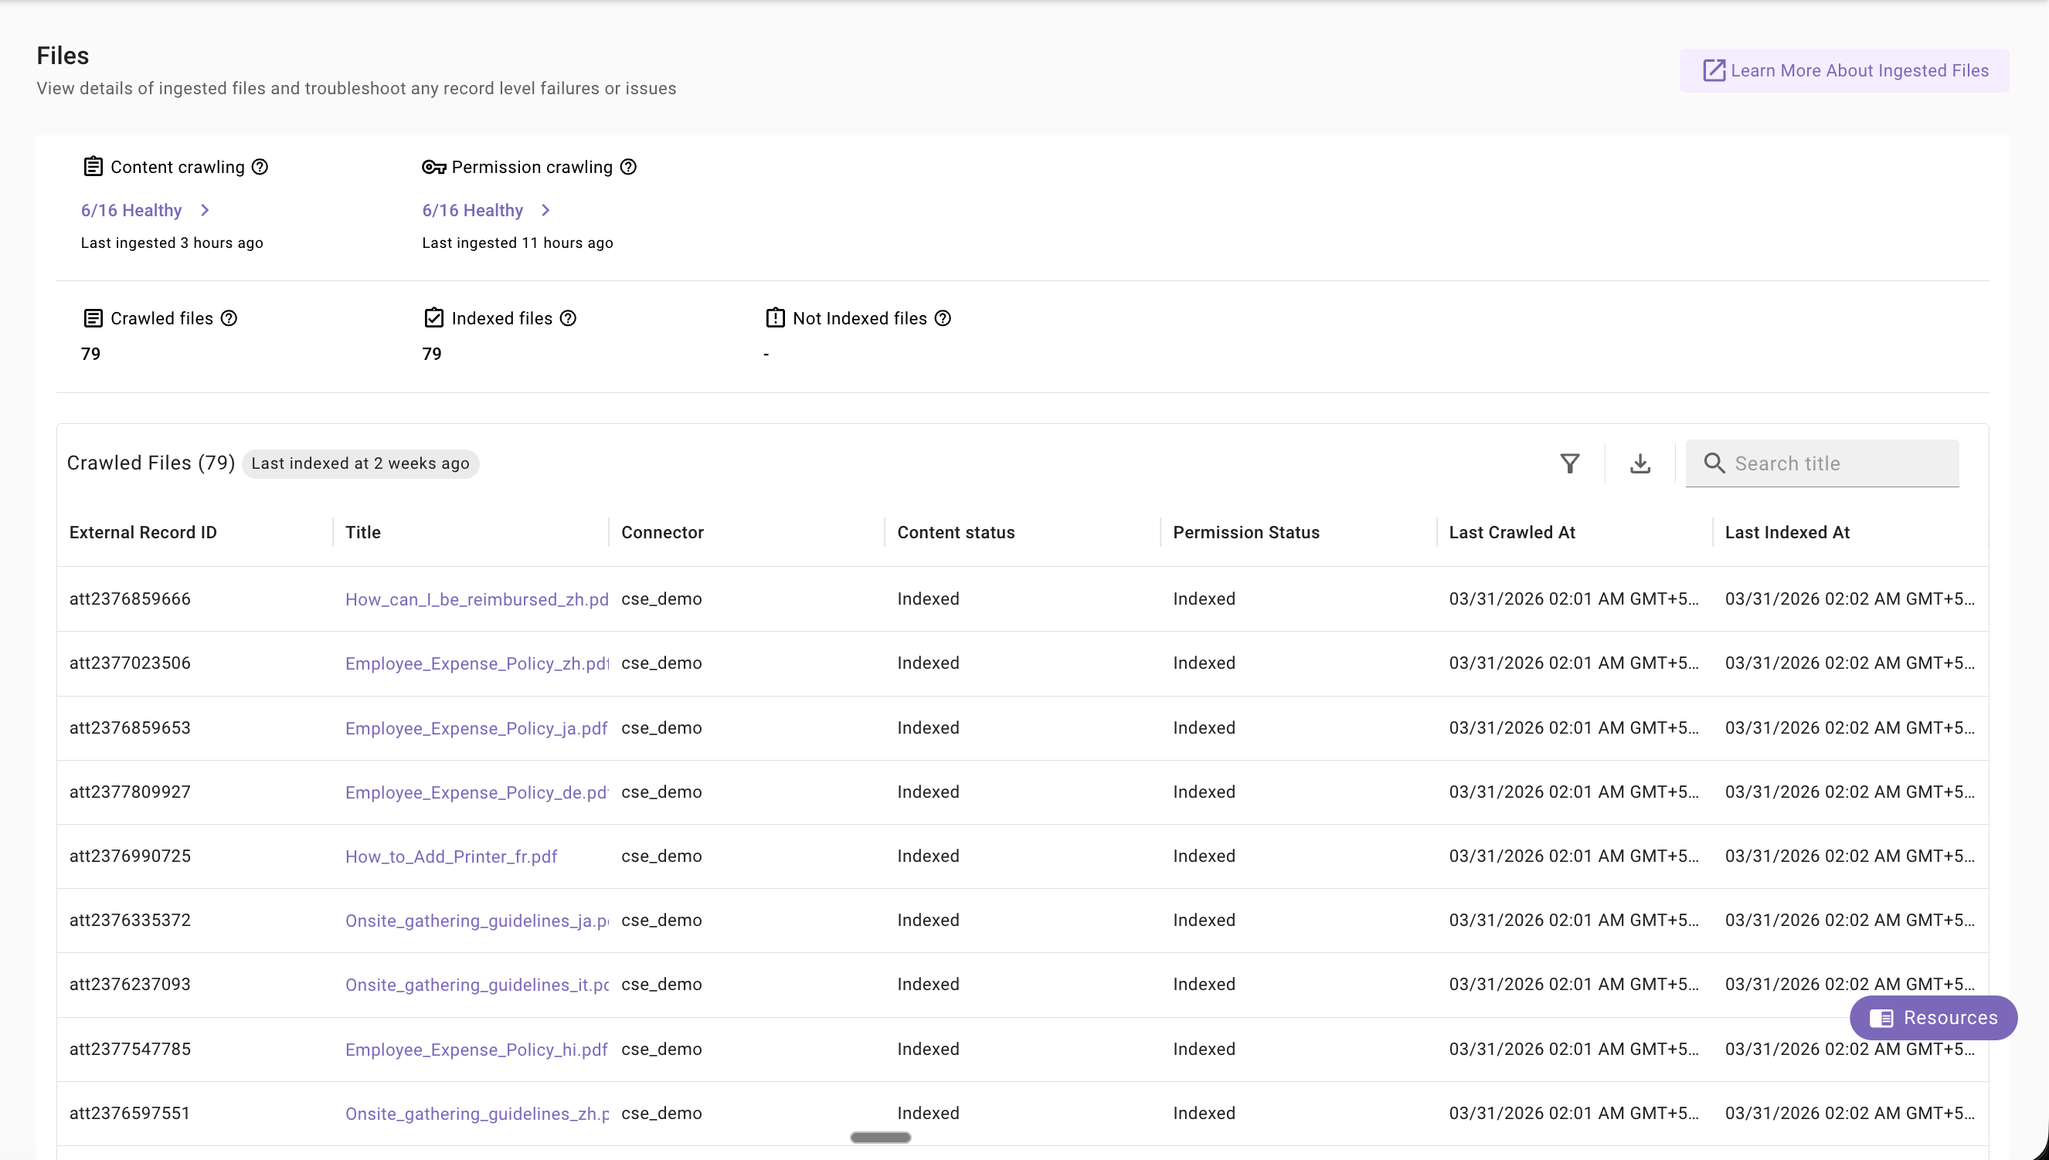Sort by Last Crawled At column header
The width and height of the screenshot is (2049, 1160).
pos(1511,532)
